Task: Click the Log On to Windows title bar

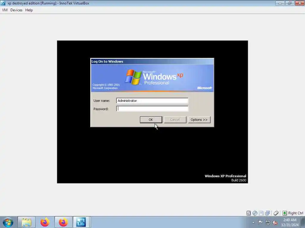Action: coord(152,61)
